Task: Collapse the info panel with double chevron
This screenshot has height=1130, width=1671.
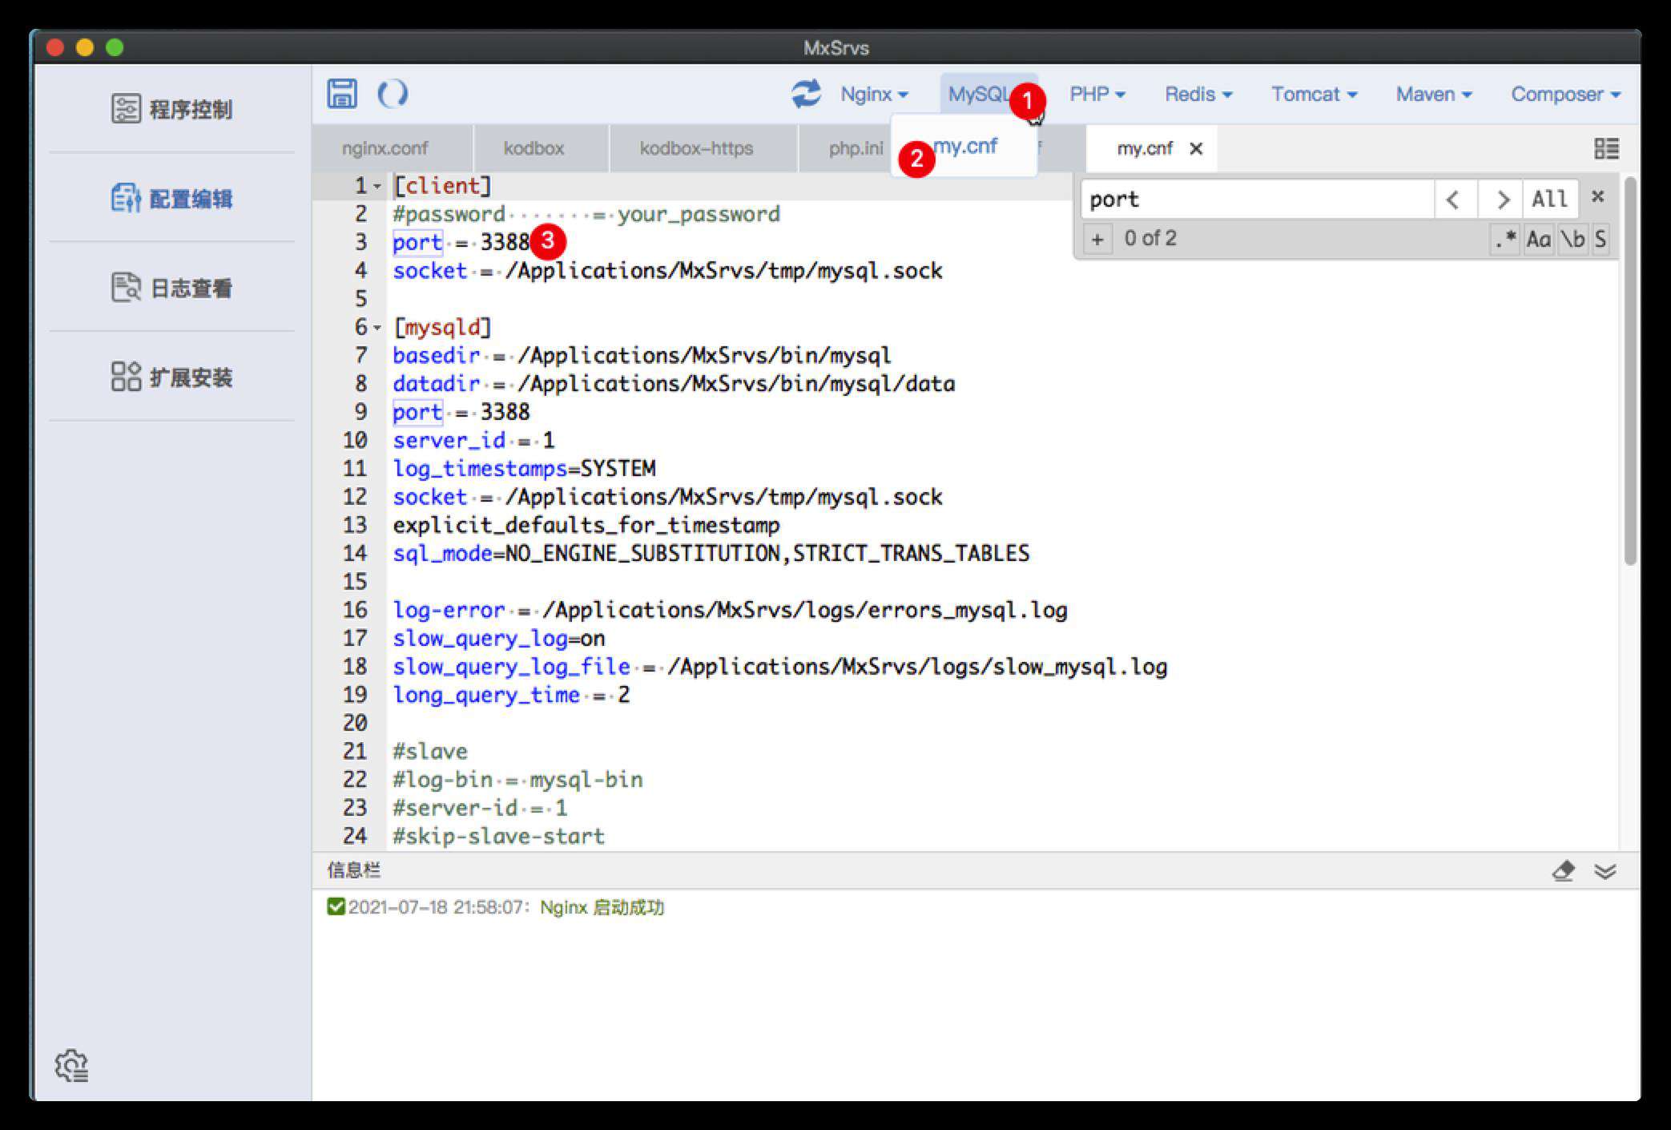Action: [x=1605, y=871]
